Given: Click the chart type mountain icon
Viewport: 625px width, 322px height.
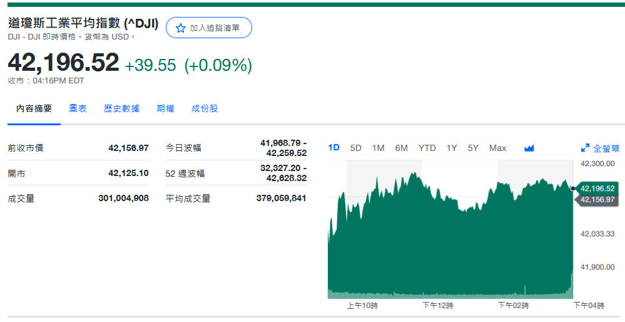Looking at the screenshot, I should (x=529, y=148).
